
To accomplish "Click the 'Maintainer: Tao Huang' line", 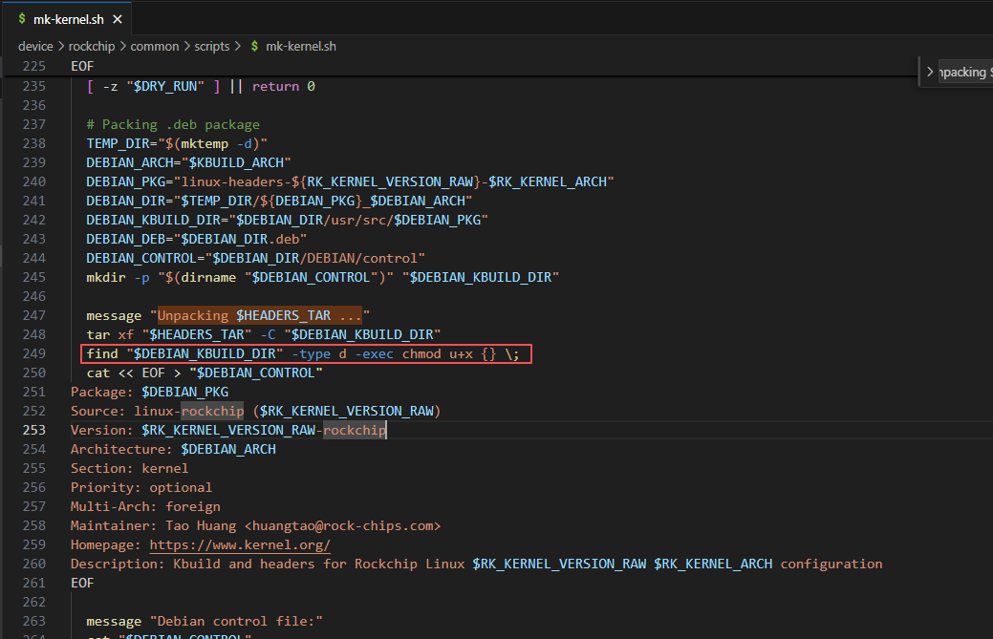I will (x=255, y=525).
